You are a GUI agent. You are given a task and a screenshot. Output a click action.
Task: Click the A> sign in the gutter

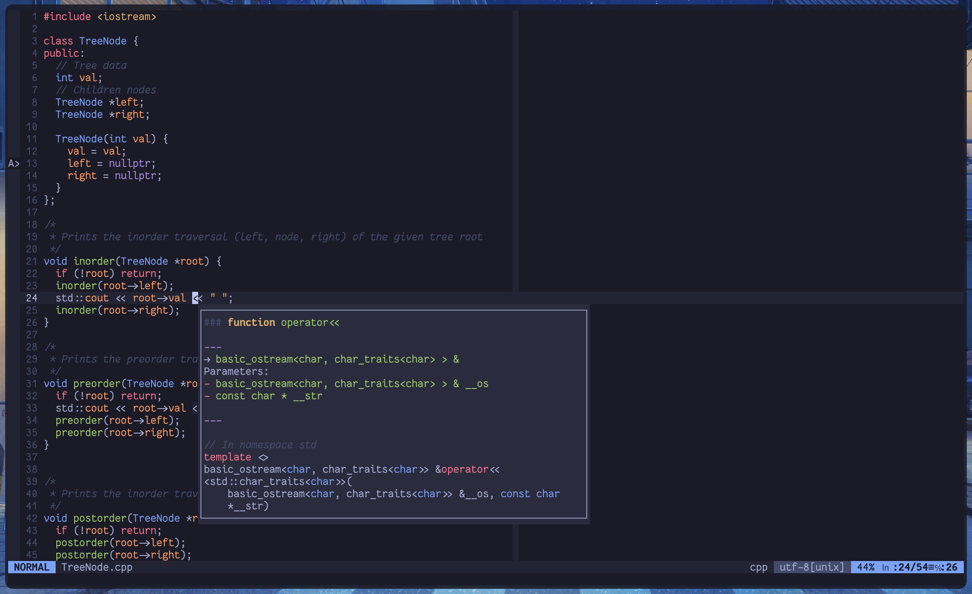pos(14,163)
